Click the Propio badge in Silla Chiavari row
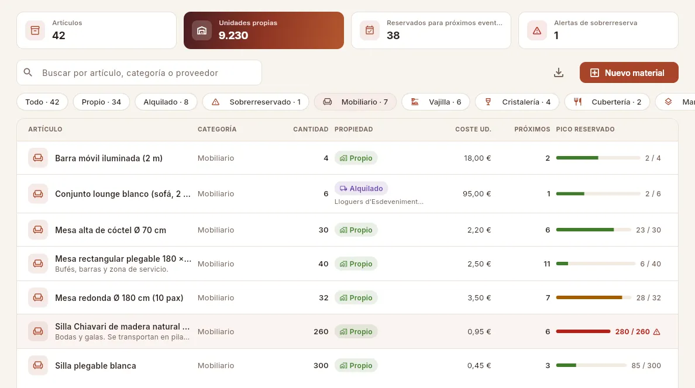 356,331
